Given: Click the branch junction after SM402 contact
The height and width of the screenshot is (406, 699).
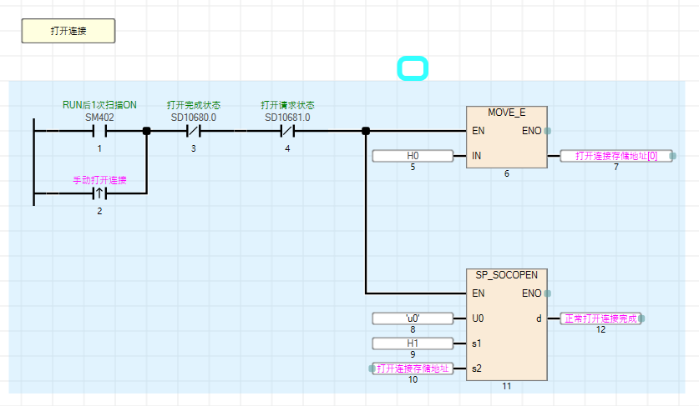Looking at the screenshot, I should tap(146, 131).
